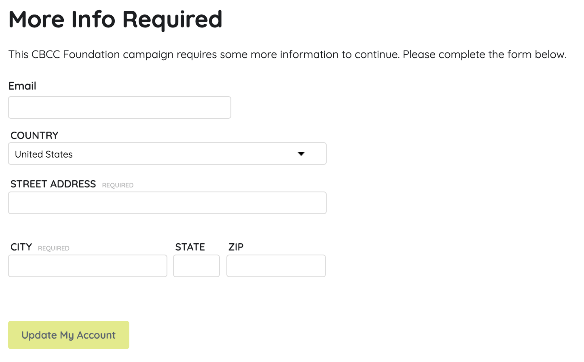Click the More Info Required heading
Viewport: 584px width, 362px height.
point(115,19)
